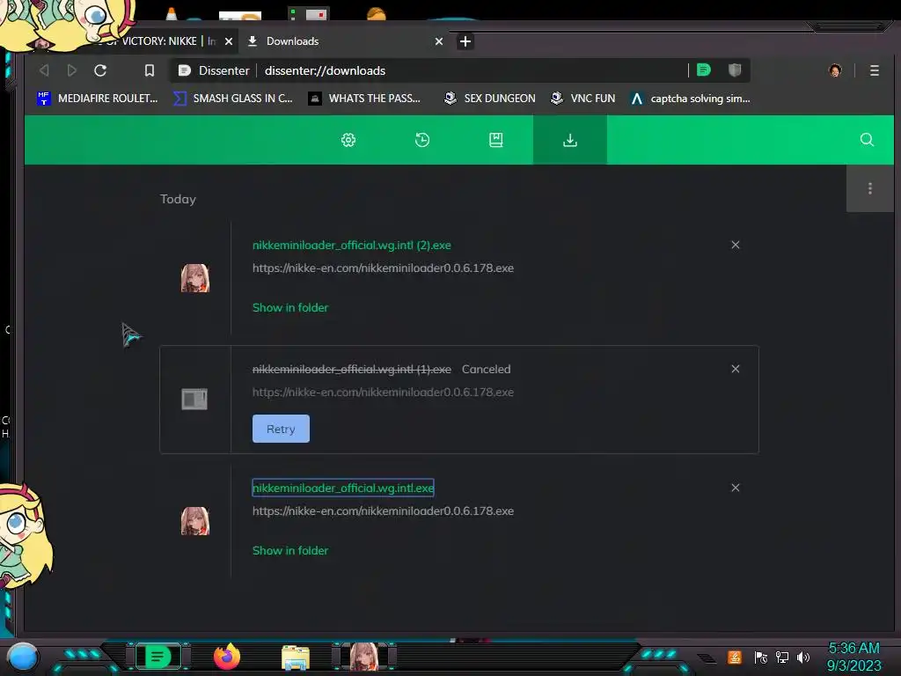Search downloads with magnifier icon
Viewport: 901px width, 676px height.
tap(867, 140)
